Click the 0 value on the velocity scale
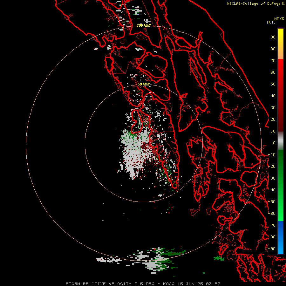This screenshot has height=286, width=286. 274,143
